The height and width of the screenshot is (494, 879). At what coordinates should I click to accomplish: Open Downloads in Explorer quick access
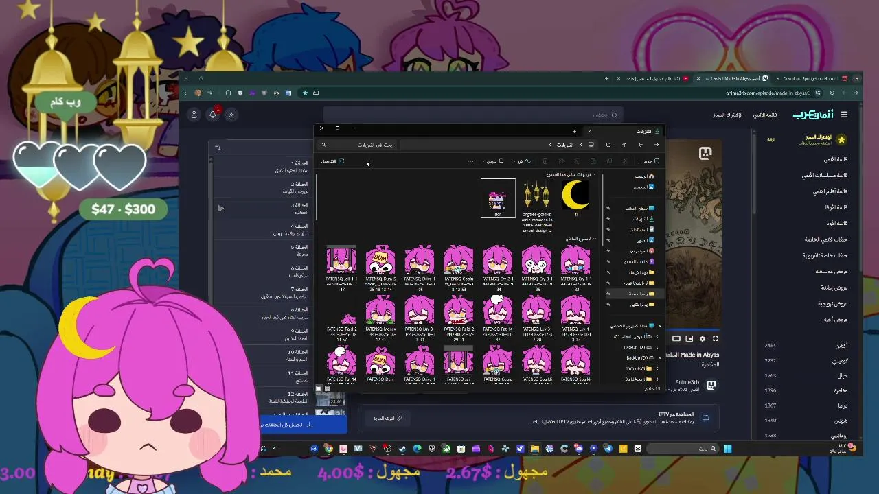[x=643, y=219]
